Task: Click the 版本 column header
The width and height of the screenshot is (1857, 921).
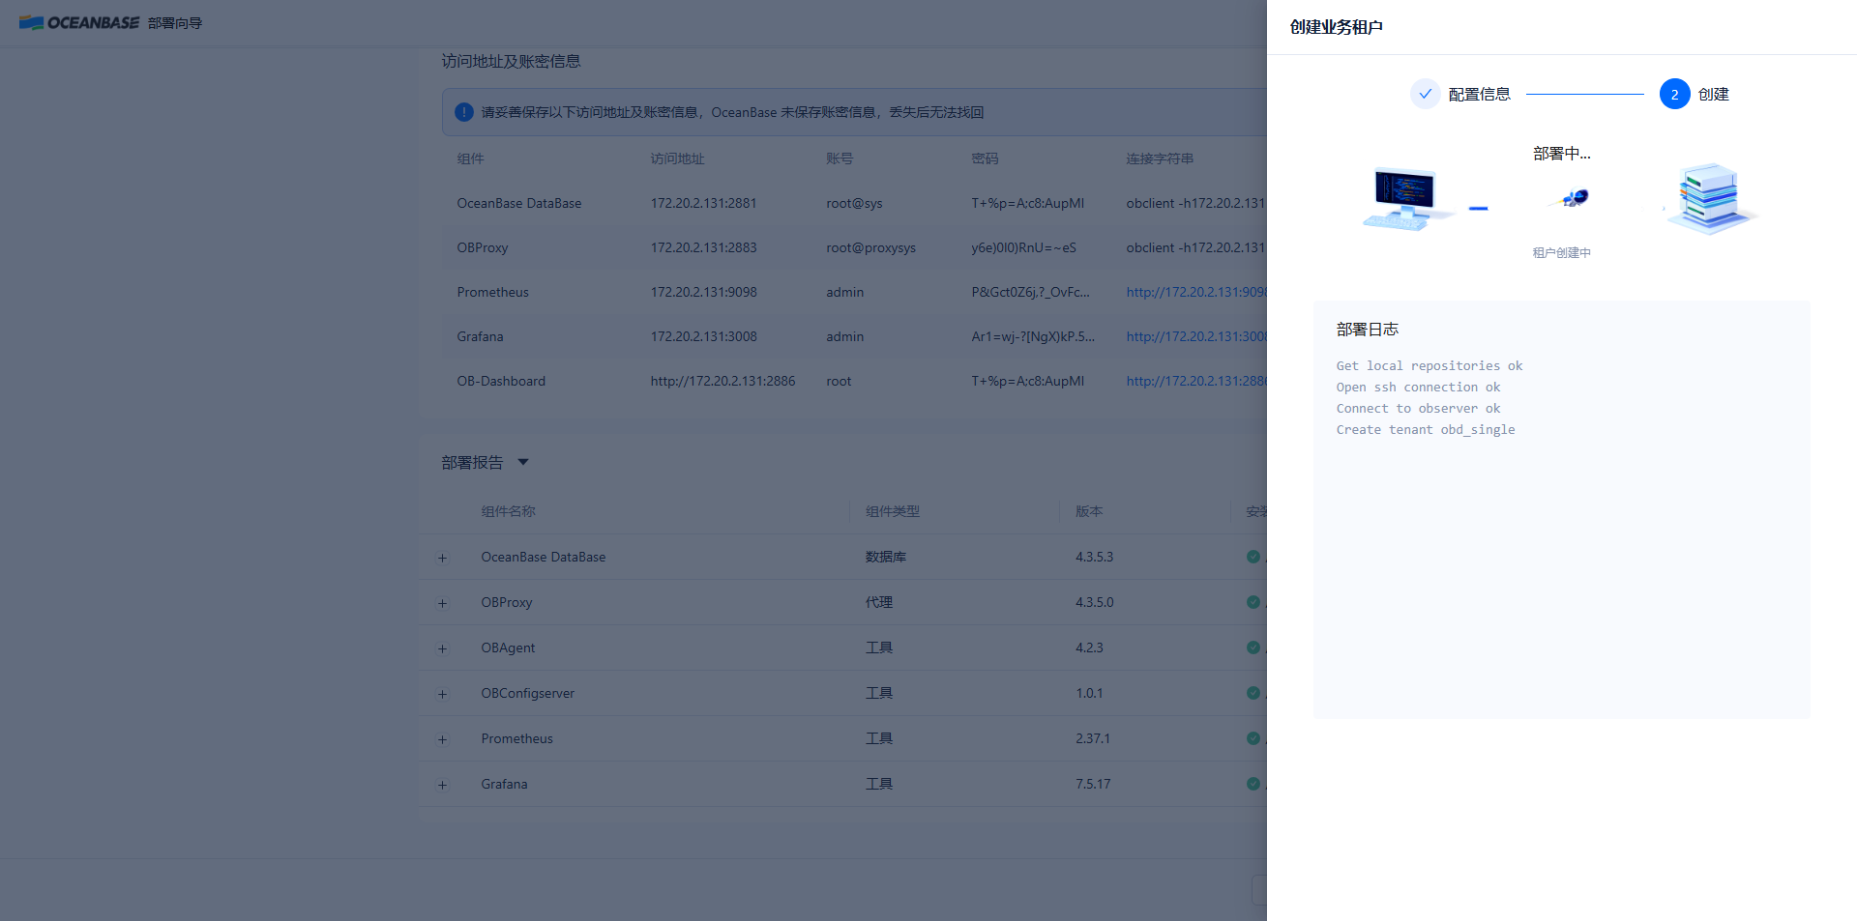Action: (1089, 511)
